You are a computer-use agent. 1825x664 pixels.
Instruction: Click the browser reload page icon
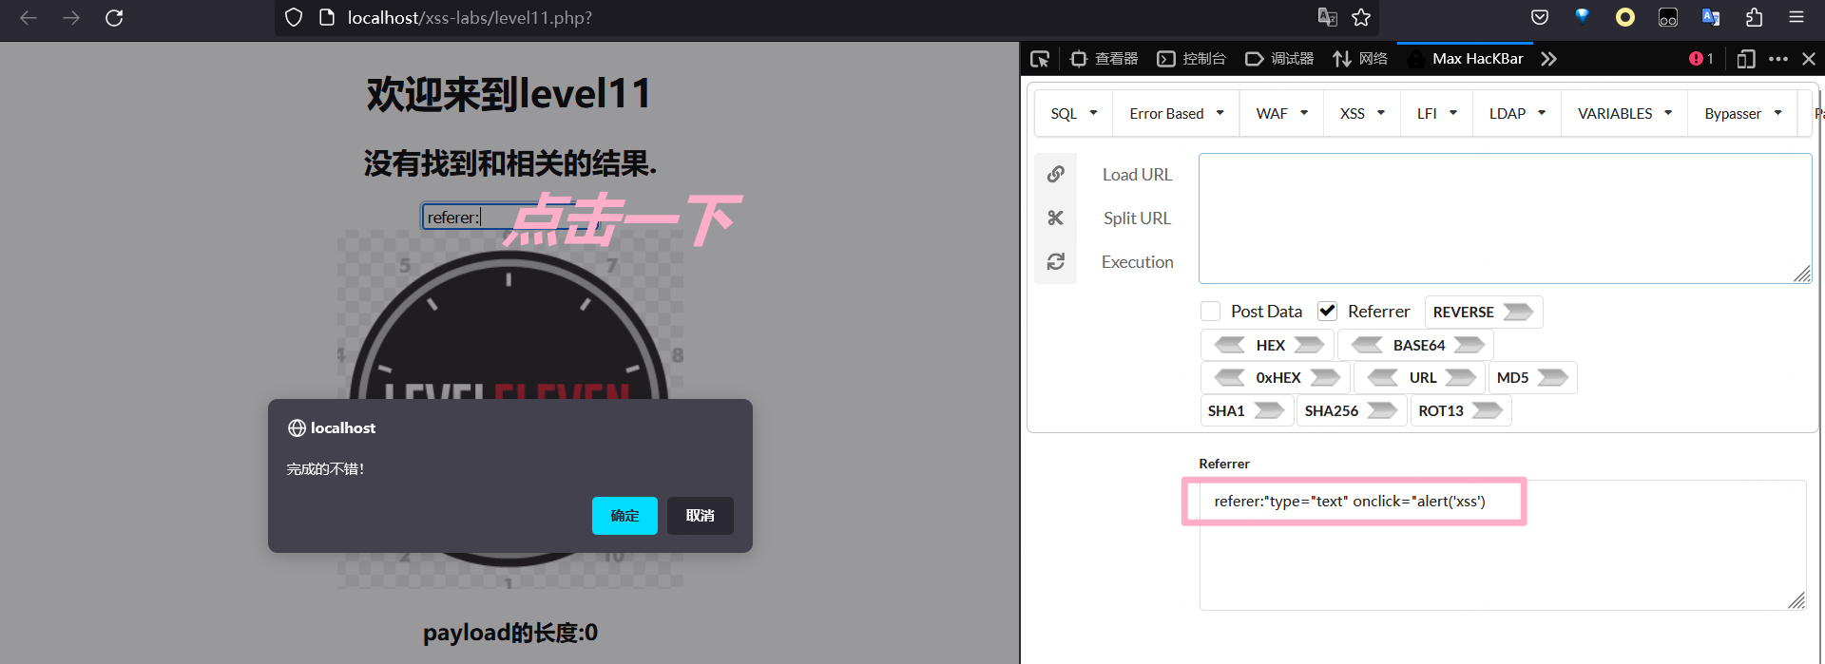pyautogui.click(x=114, y=18)
